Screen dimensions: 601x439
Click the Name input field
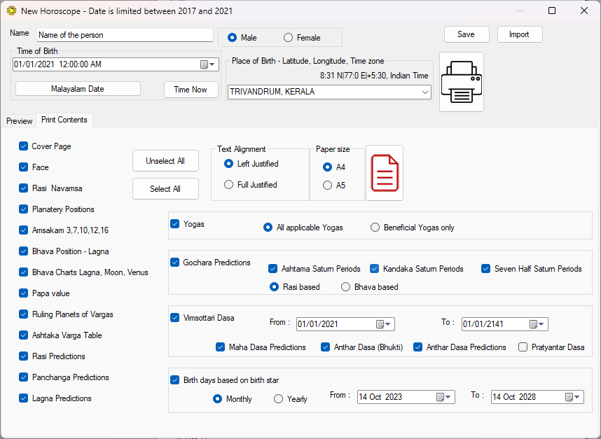click(x=125, y=35)
